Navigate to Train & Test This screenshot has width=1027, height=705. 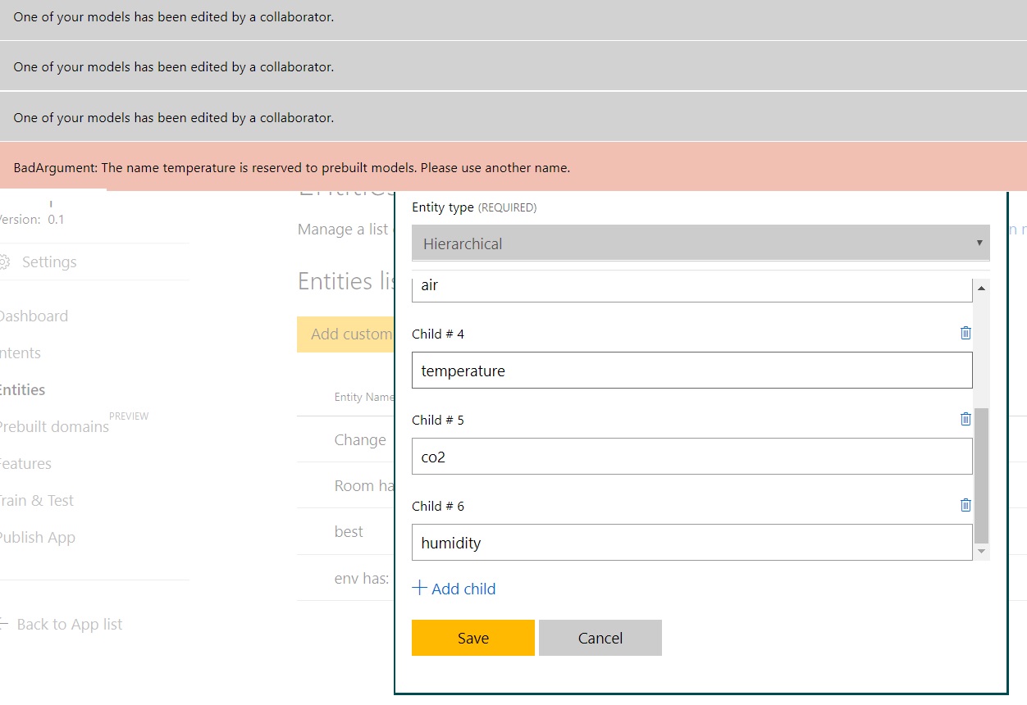click(x=37, y=501)
